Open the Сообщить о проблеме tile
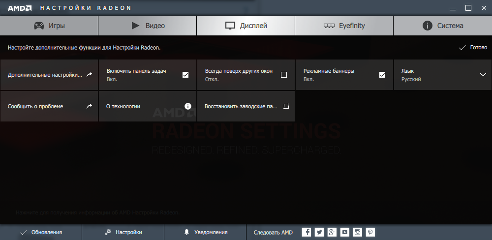This screenshot has width=492, height=240. click(49, 106)
